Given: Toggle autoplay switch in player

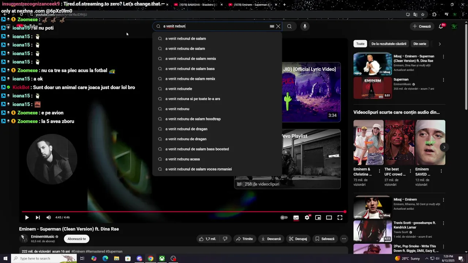Looking at the screenshot, I should [x=284, y=217].
